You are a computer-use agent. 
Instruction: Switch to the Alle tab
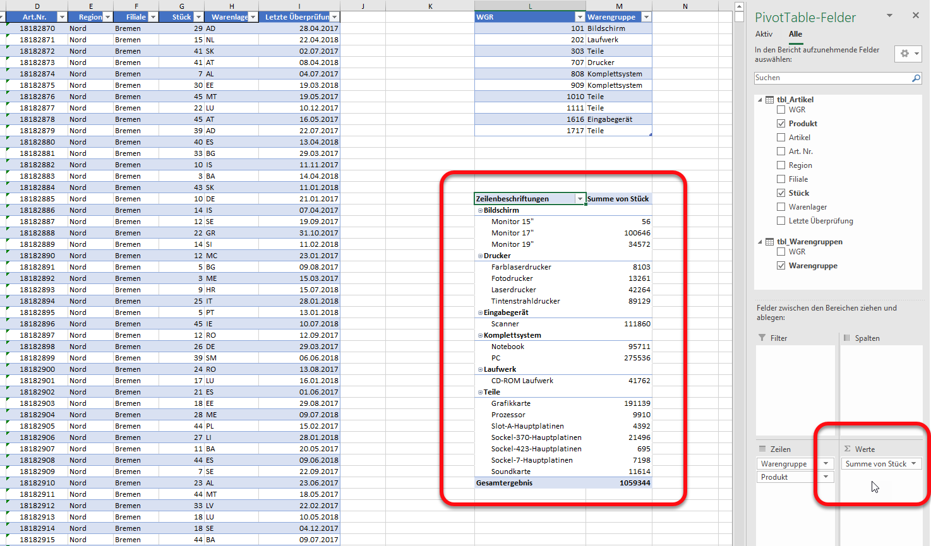tap(795, 34)
